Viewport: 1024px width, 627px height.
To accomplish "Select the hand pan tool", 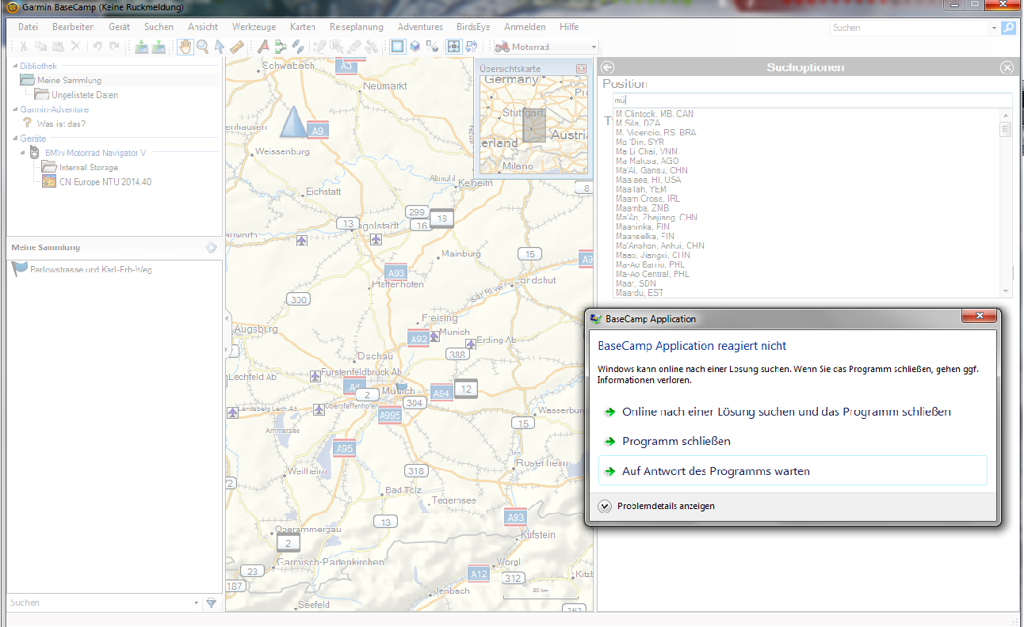I will (x=185, y=47).
